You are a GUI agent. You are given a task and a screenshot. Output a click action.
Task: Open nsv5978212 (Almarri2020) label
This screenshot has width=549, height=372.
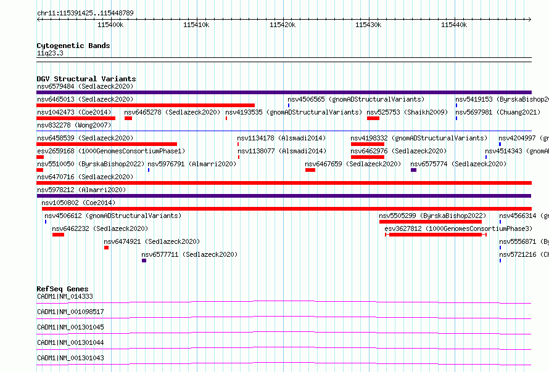point(81,190)
